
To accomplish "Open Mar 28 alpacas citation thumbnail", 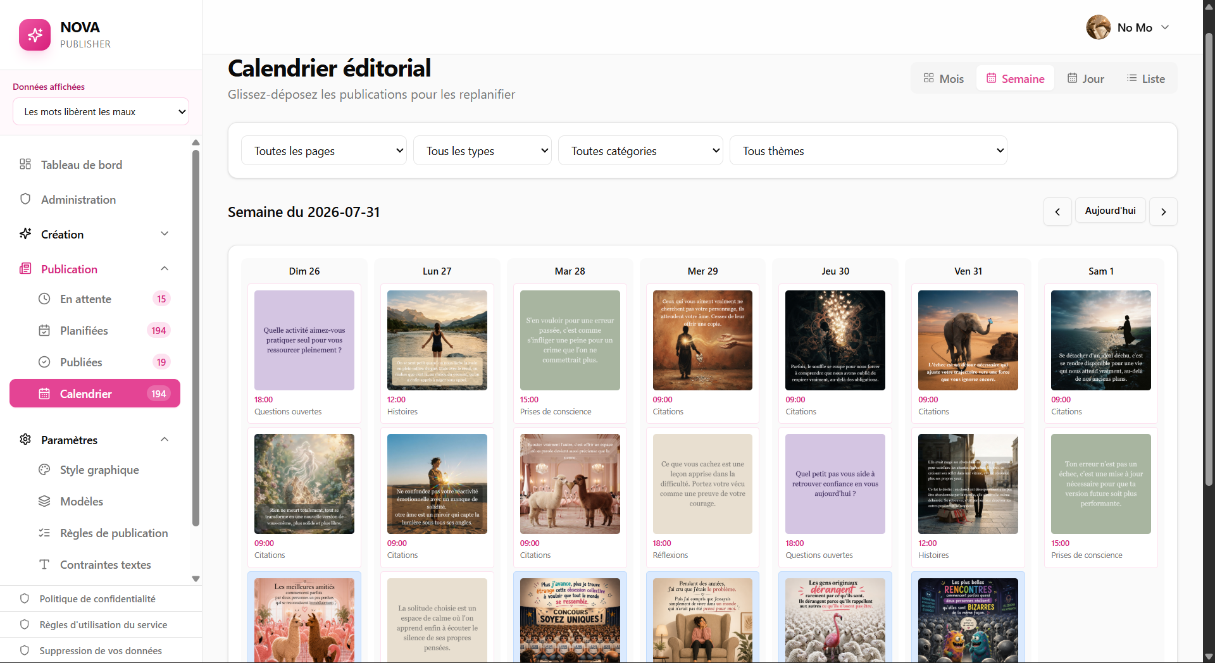I will pyautogui.click(x=570, y=484).
